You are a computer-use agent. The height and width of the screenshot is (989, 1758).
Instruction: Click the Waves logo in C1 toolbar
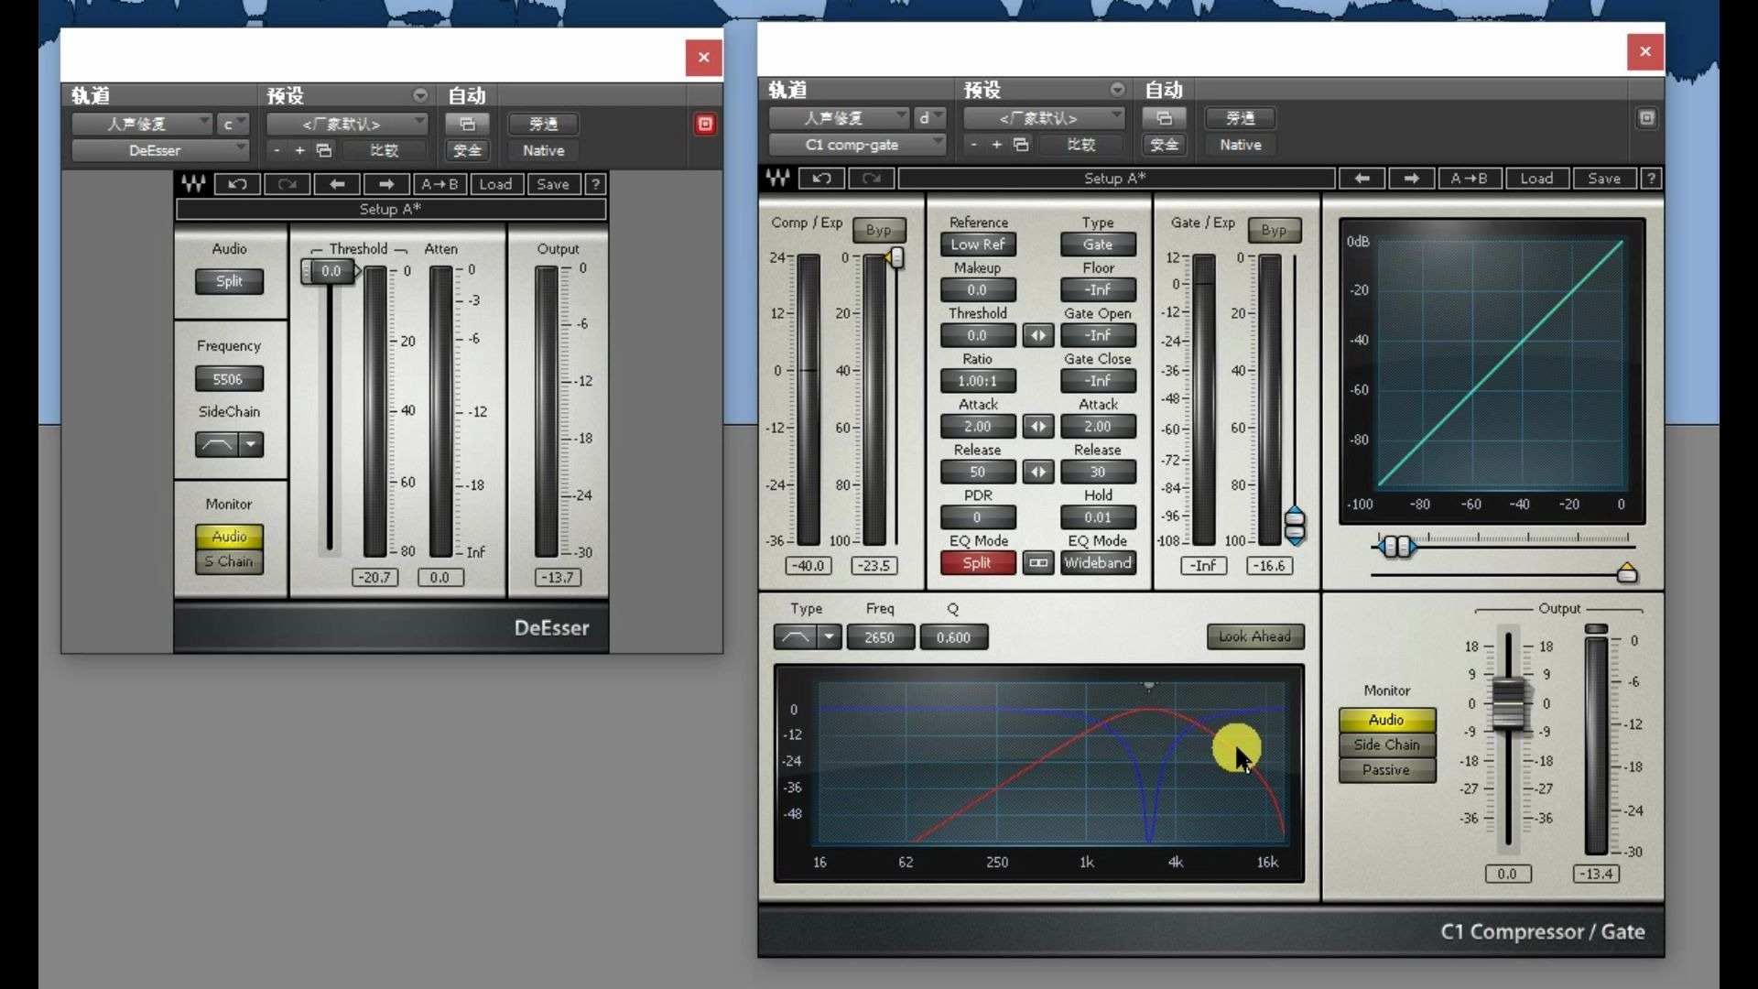[x=777, y=179]
